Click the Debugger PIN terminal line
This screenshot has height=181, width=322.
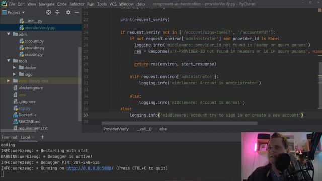point(50,162)
